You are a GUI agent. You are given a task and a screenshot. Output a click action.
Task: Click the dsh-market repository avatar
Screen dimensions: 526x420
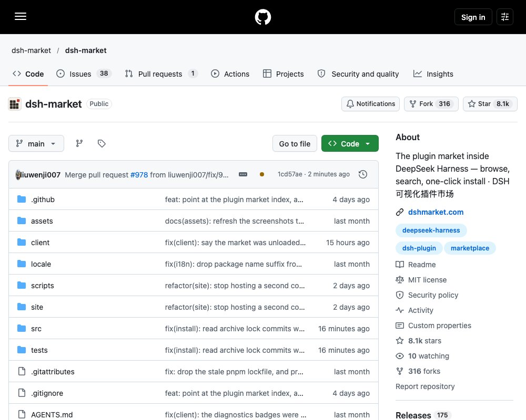point(15,104)
